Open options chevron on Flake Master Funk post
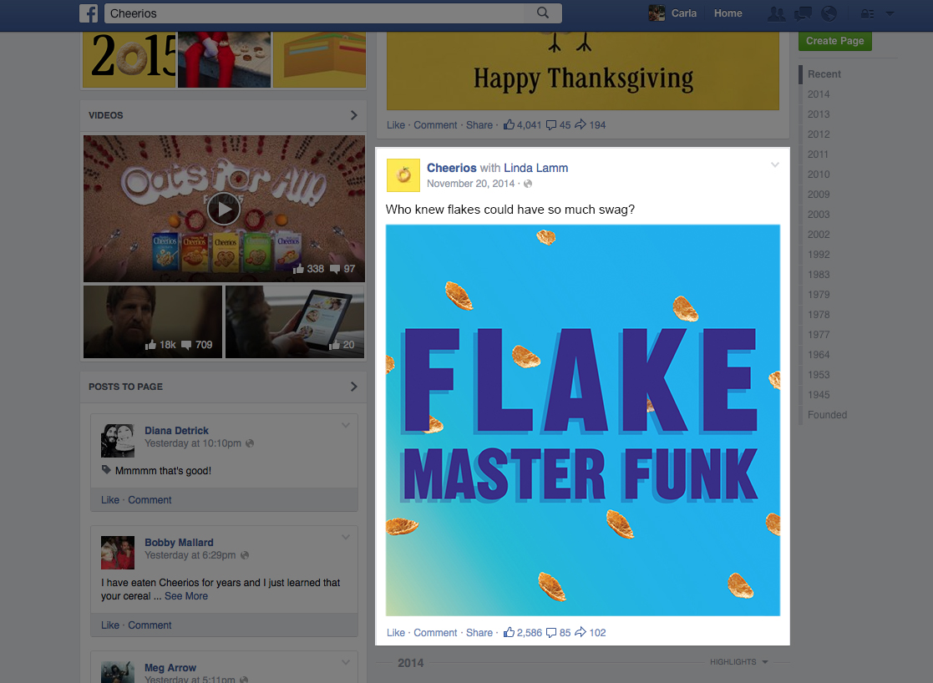Viewport: 933px width, 683px height. coord(775,164)
